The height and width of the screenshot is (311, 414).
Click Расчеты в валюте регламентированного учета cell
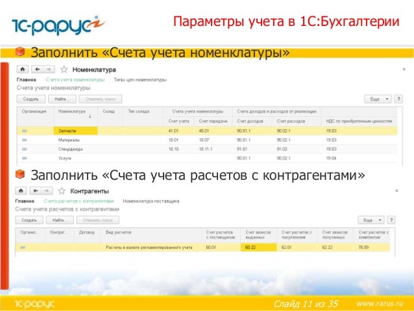[x=149, y=247]
